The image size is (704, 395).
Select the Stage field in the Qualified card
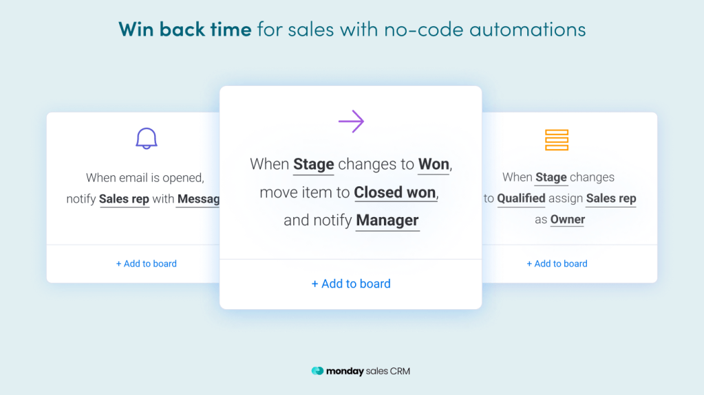click(551, 177)
